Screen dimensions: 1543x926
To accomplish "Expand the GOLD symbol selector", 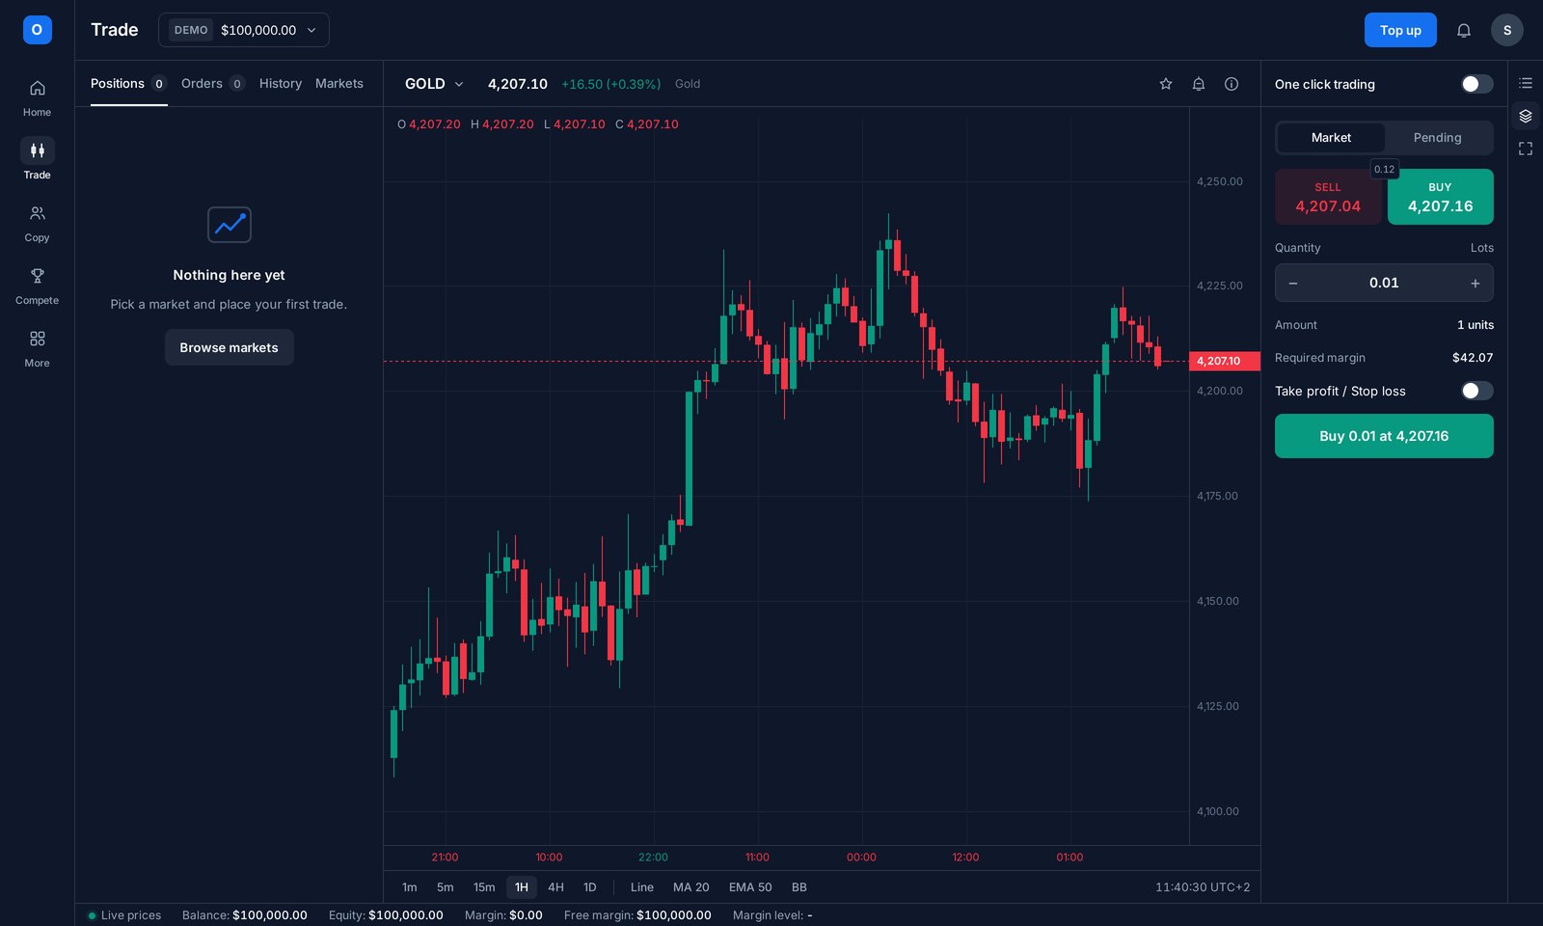I will (x=434, y=84).
